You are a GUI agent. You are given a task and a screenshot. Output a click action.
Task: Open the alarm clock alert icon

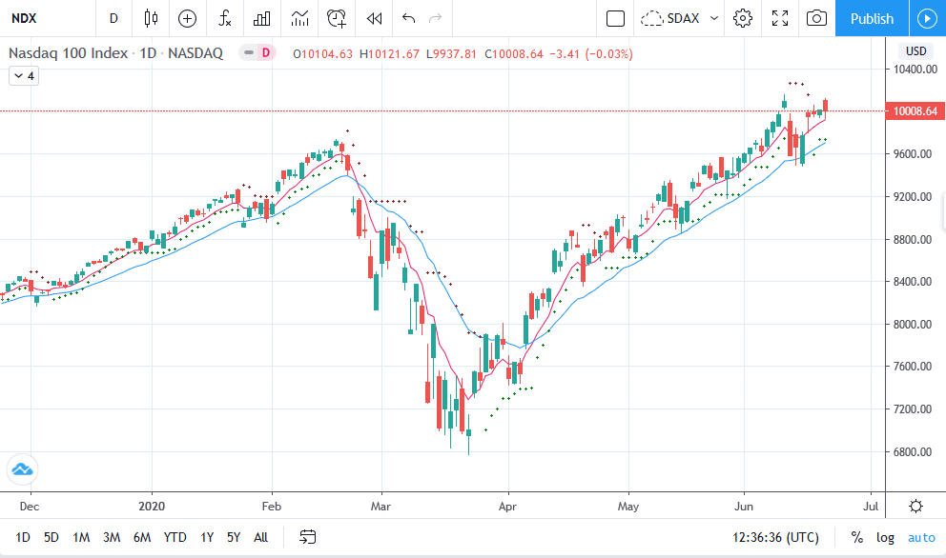pyautogui.click(x=337, y=18)
